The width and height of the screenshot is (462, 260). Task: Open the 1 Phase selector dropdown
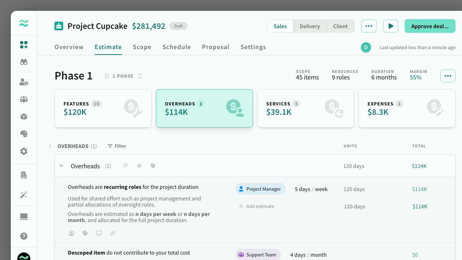click(x=123, y=76)
